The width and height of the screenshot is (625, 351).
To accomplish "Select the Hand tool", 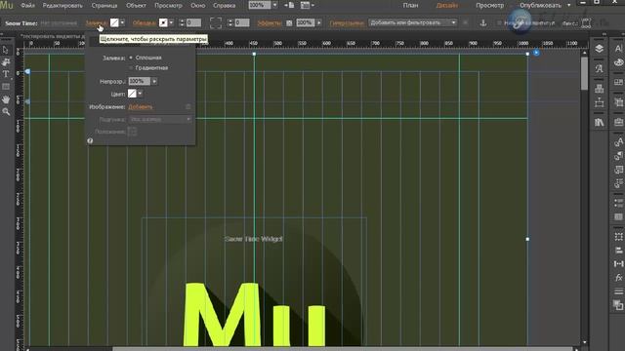I will pos(6,99).
